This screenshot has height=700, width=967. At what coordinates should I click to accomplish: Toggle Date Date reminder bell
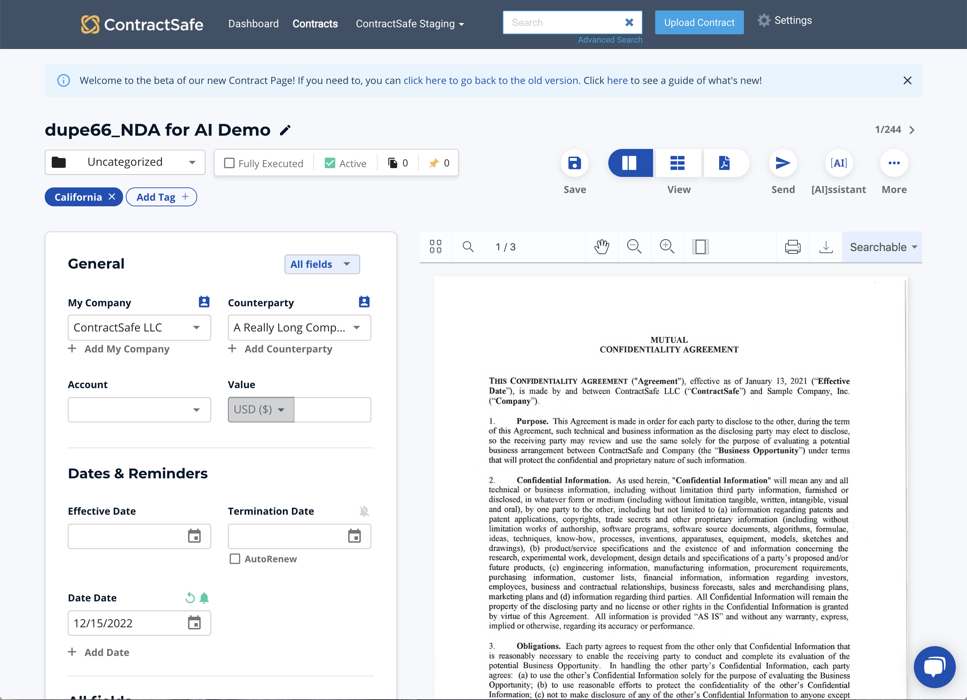click(x=204, y=598)
